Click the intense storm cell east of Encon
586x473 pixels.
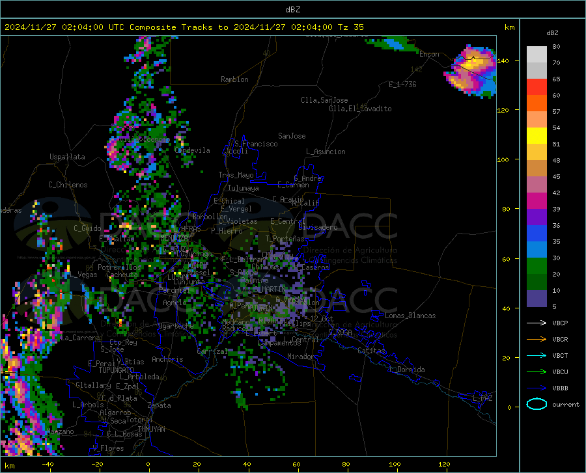[x=471, y=71]
